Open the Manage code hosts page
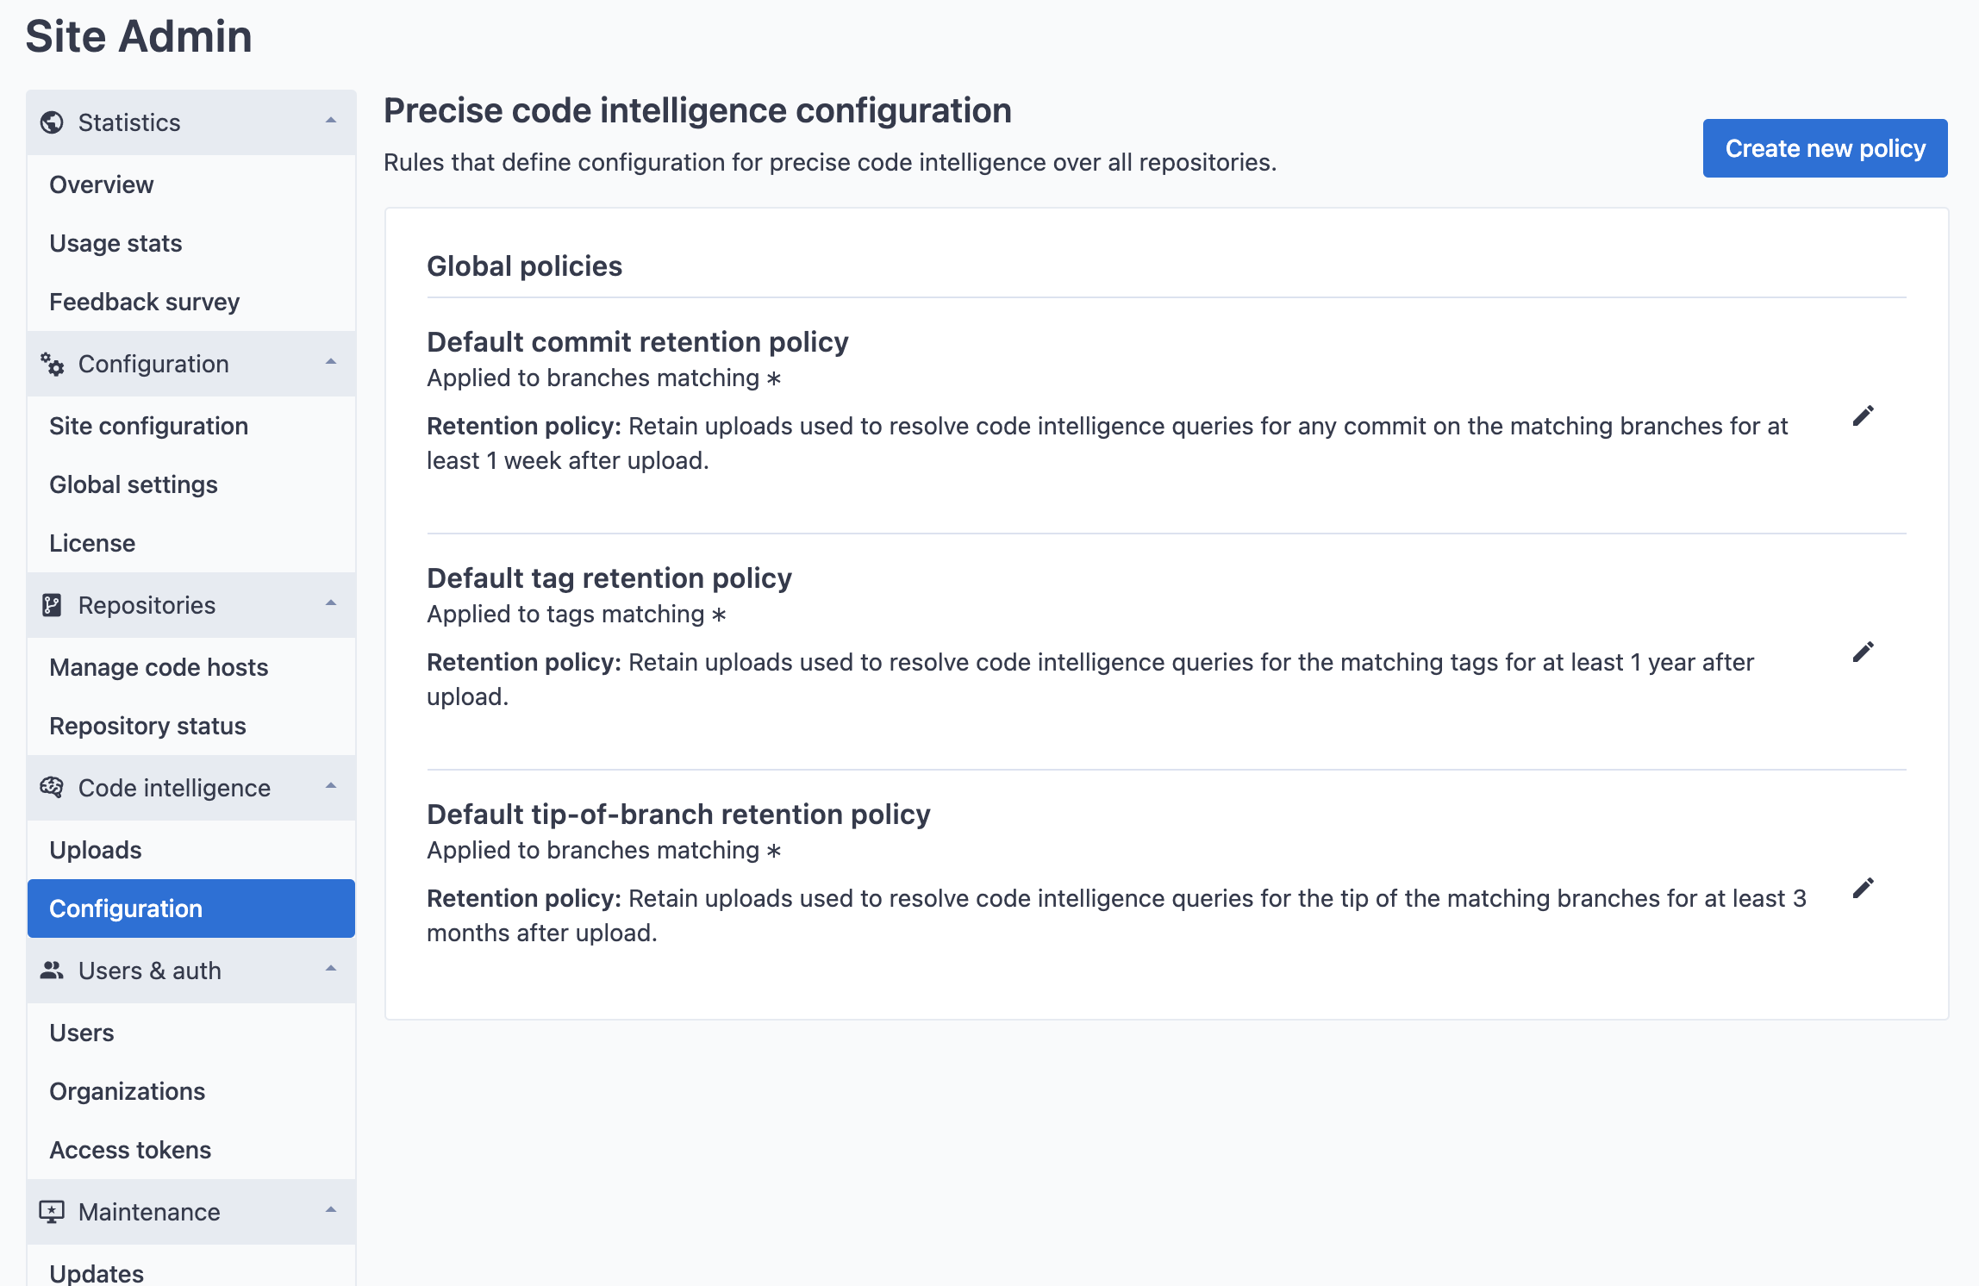The height and width of the screenshot is (1286, 1979). click(159, 666)
